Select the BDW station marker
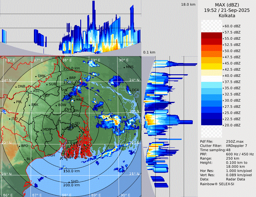 tap(56, 105)
